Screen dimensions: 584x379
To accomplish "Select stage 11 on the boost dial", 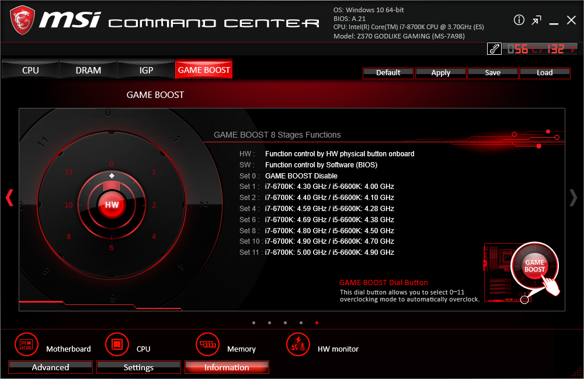I will click(69, 172).
